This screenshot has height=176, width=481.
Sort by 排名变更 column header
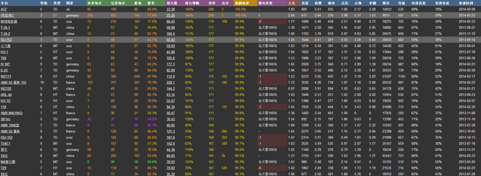click(265, 3)
